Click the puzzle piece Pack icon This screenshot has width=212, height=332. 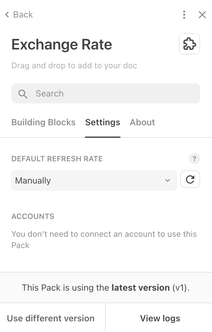tap(189, 44)
